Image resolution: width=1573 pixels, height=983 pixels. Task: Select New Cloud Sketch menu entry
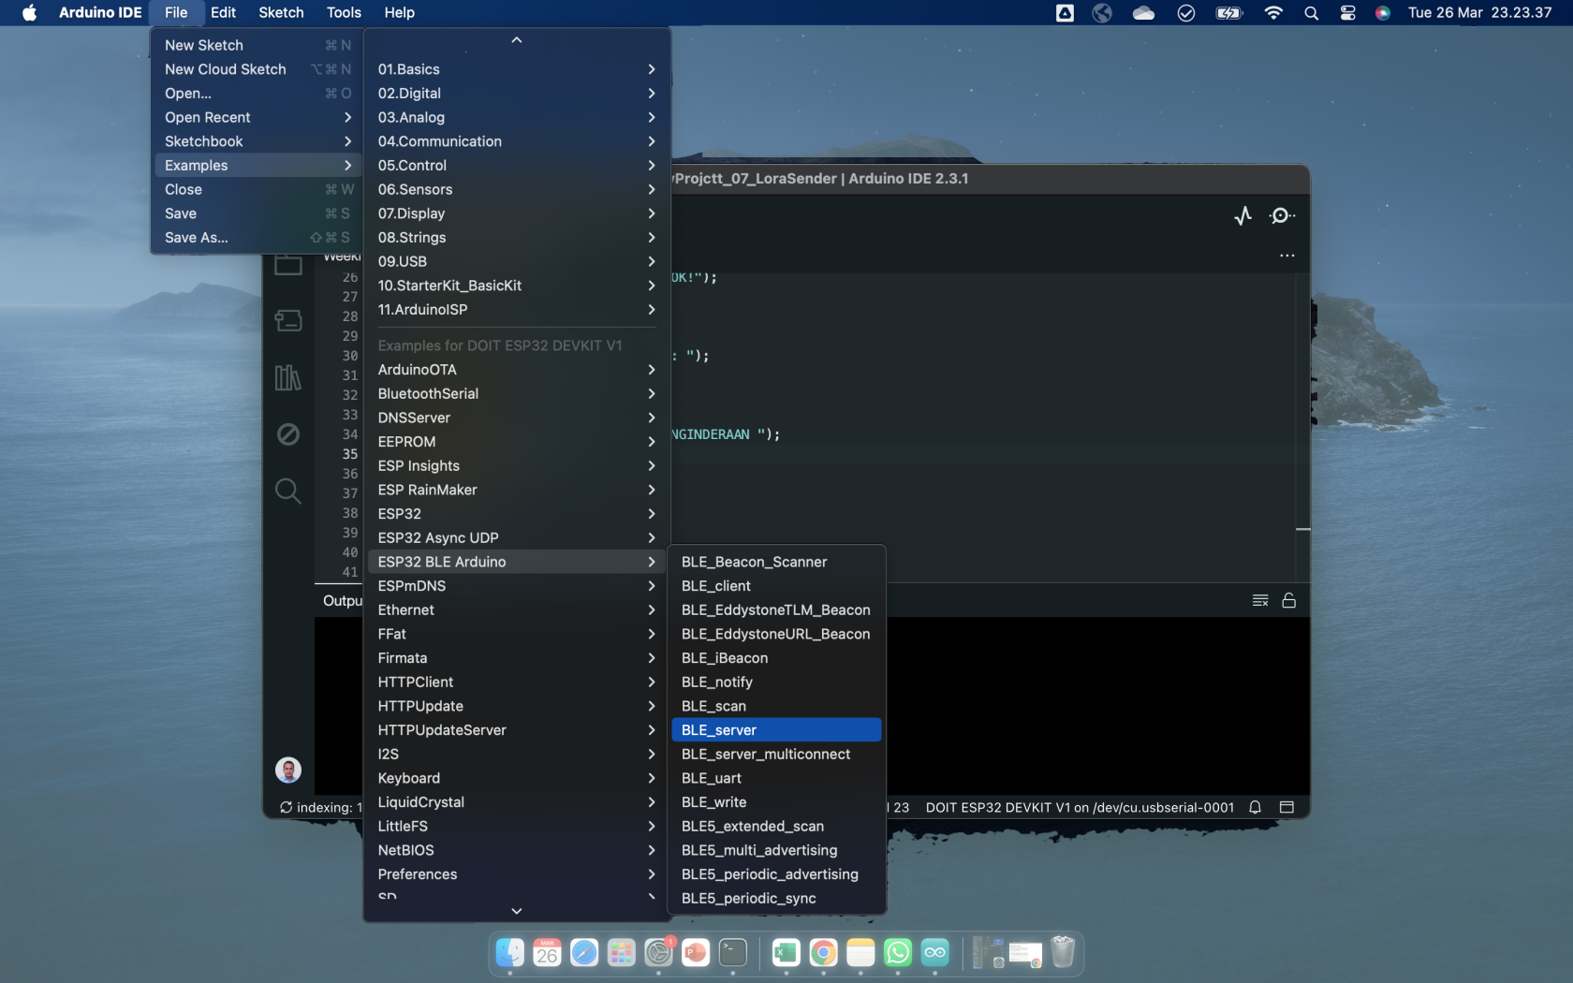[257, 69]
